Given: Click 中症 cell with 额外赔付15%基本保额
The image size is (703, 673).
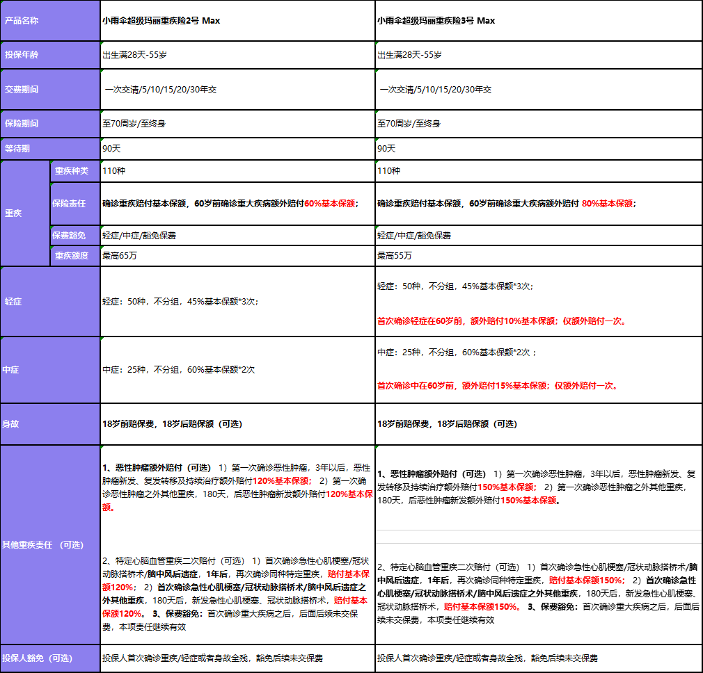Looking at the screenshot, I should coord(539,370).
